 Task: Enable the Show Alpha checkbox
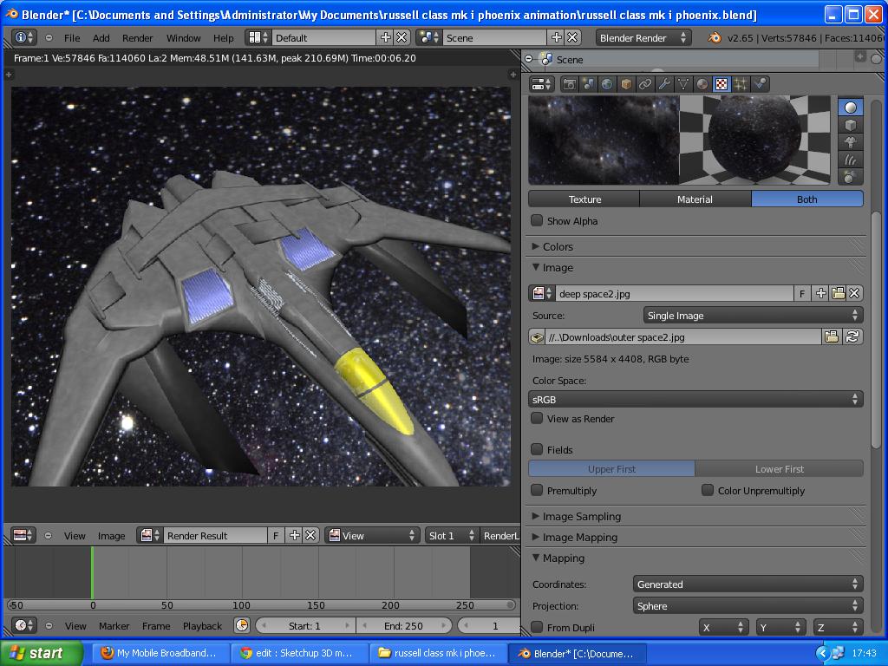536,220
